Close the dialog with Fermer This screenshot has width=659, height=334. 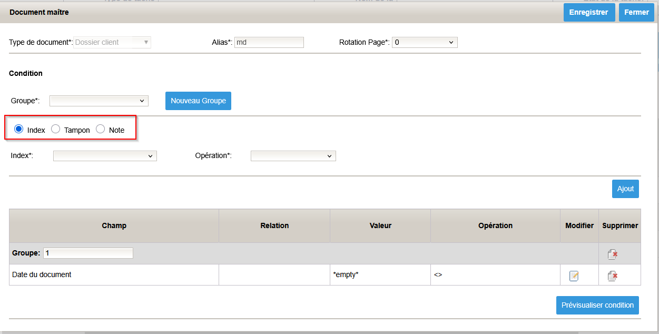(636, 12)
